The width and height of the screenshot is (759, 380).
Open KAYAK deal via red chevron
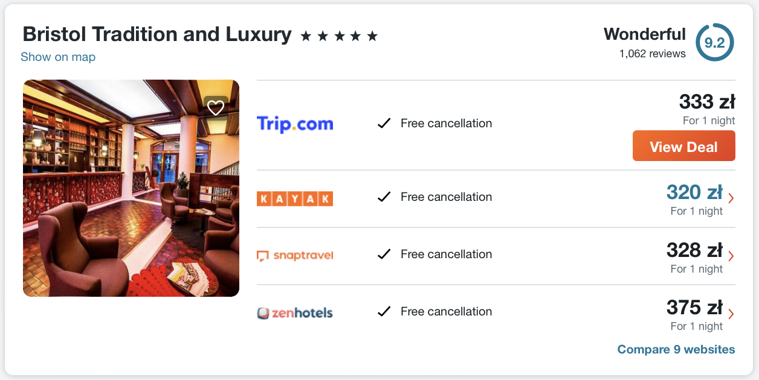pos(731,198)
